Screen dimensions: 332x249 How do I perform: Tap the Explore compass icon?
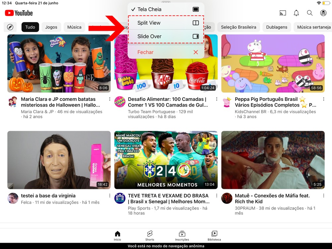coord(10,27)
